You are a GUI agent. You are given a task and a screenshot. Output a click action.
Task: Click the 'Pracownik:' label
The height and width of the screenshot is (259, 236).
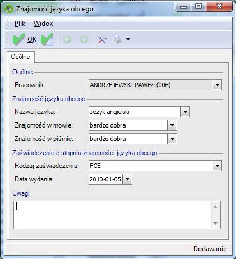pyautogui.click(x=30, y=85)
